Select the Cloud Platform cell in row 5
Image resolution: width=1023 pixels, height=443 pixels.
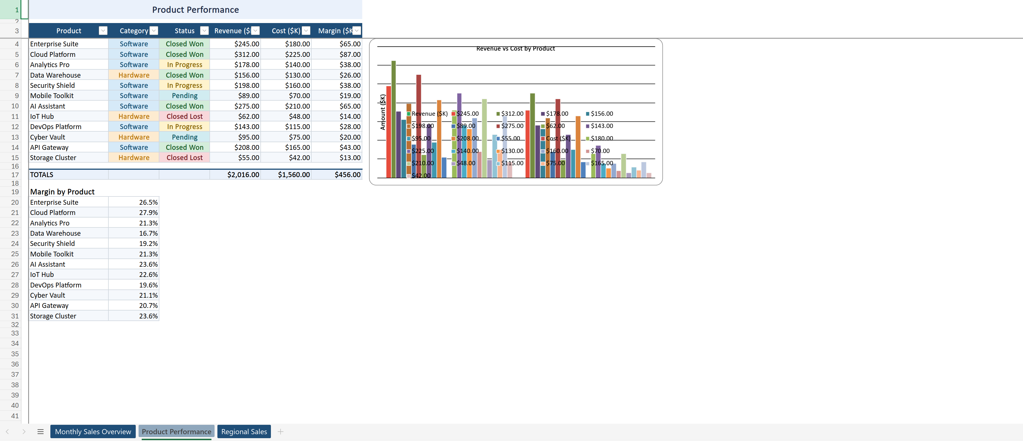pyautogui.click(x=68, y=54)
